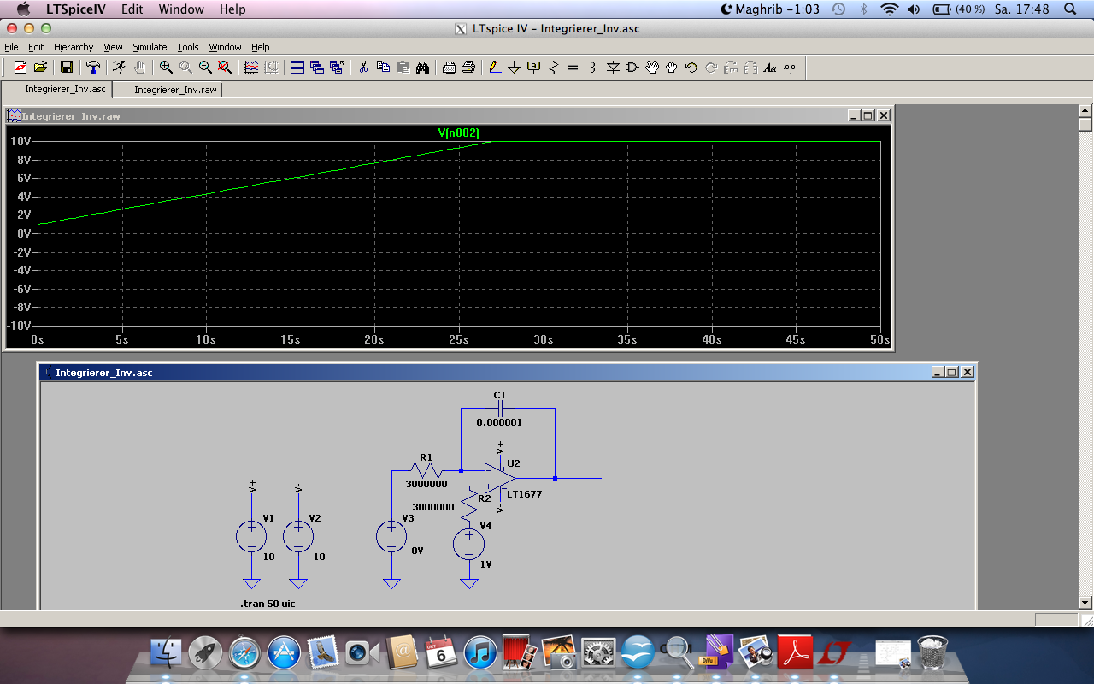The height and width of the screenshot is (684, 1094).
Task: Click the V[n002] trace label
Action: tap(459, 133)
